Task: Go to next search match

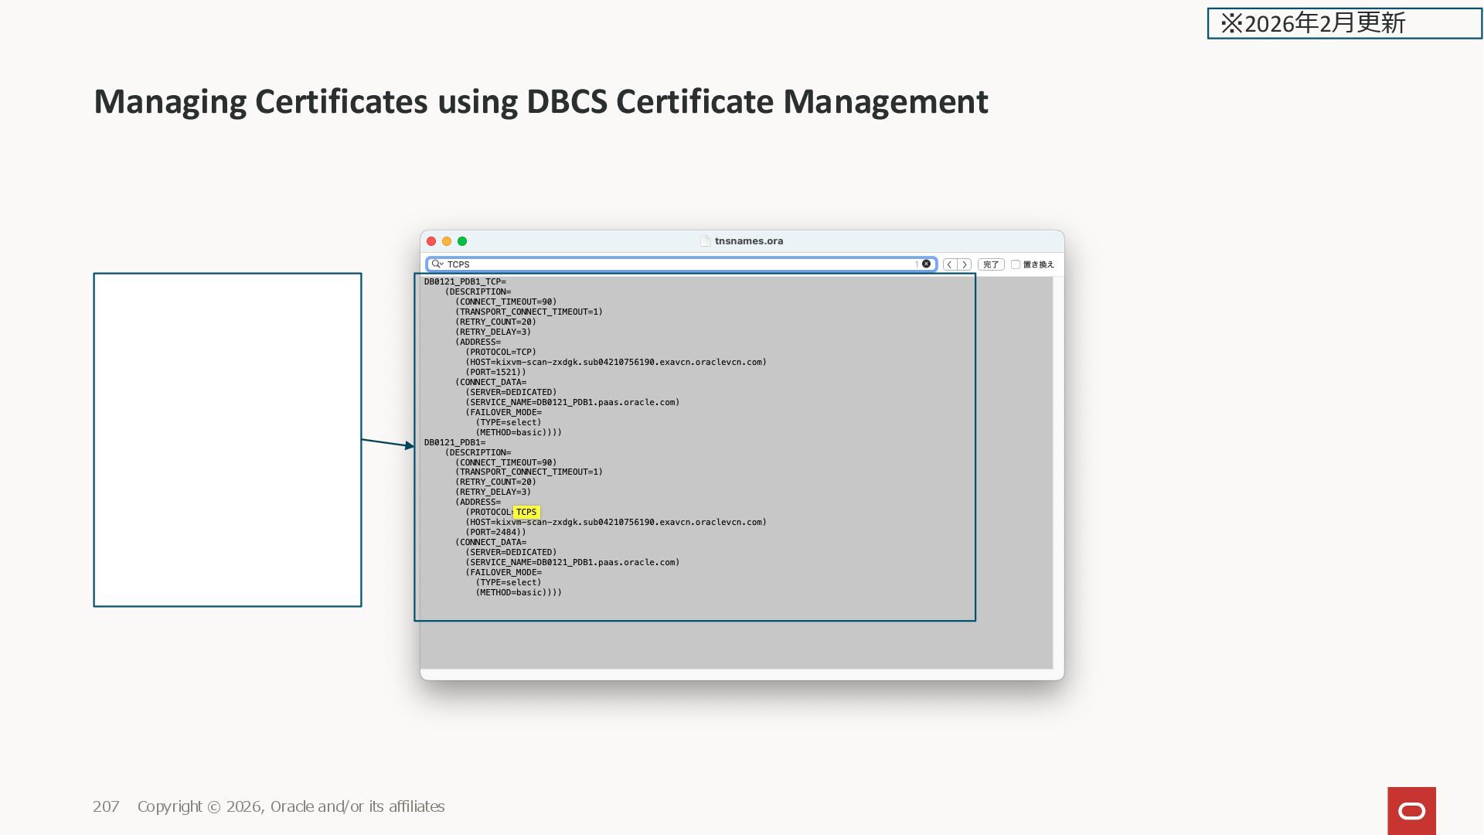Action: click(x=964, y=264)
